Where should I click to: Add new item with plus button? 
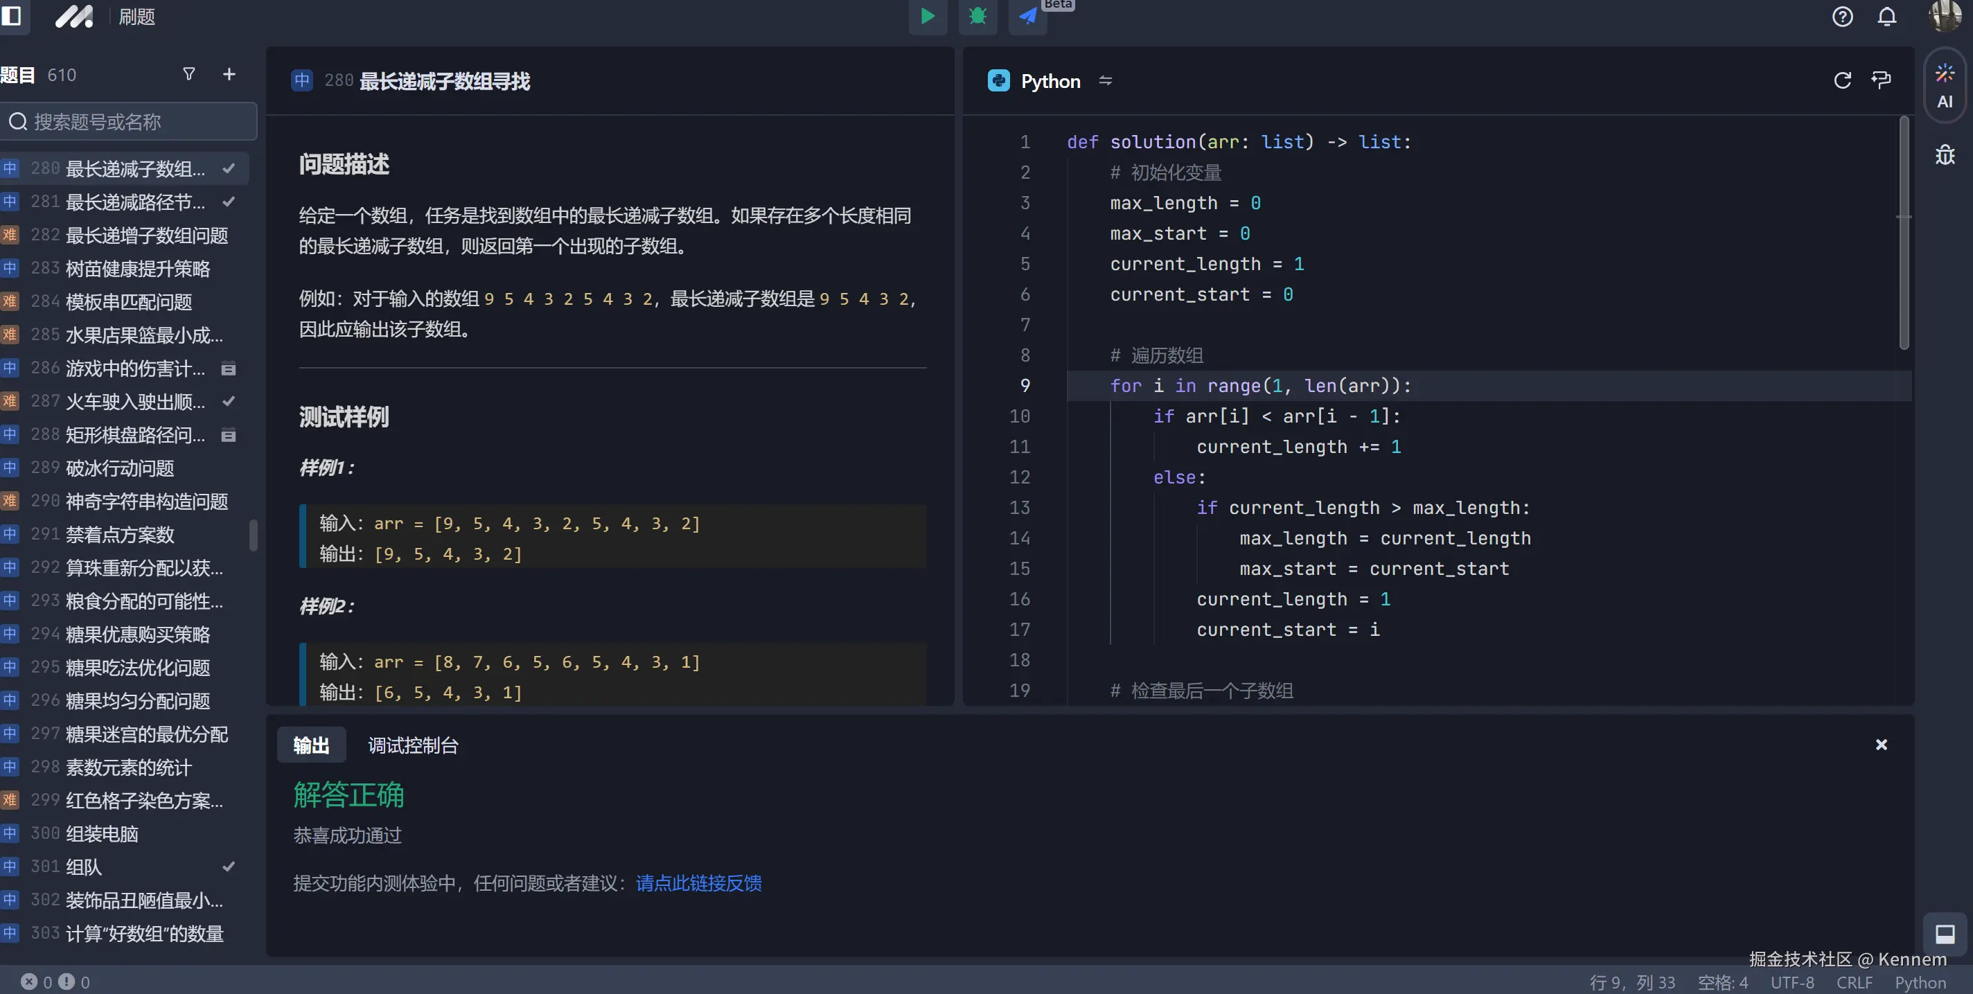click(x=228, y=74)
